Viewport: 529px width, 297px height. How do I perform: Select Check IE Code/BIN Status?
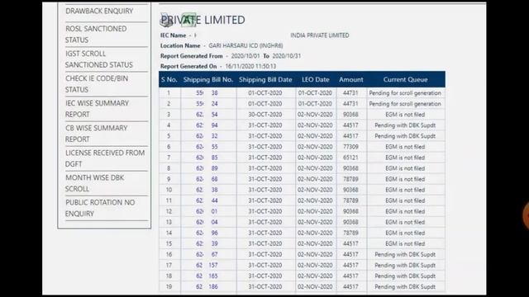tap(97, 84)
